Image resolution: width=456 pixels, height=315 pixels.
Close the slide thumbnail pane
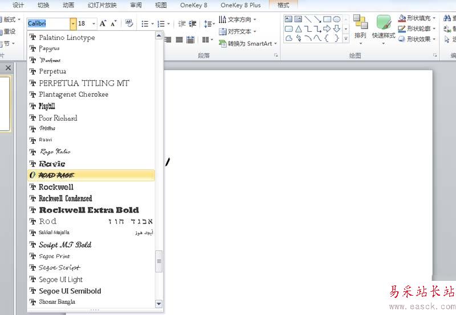pos(8,68)
